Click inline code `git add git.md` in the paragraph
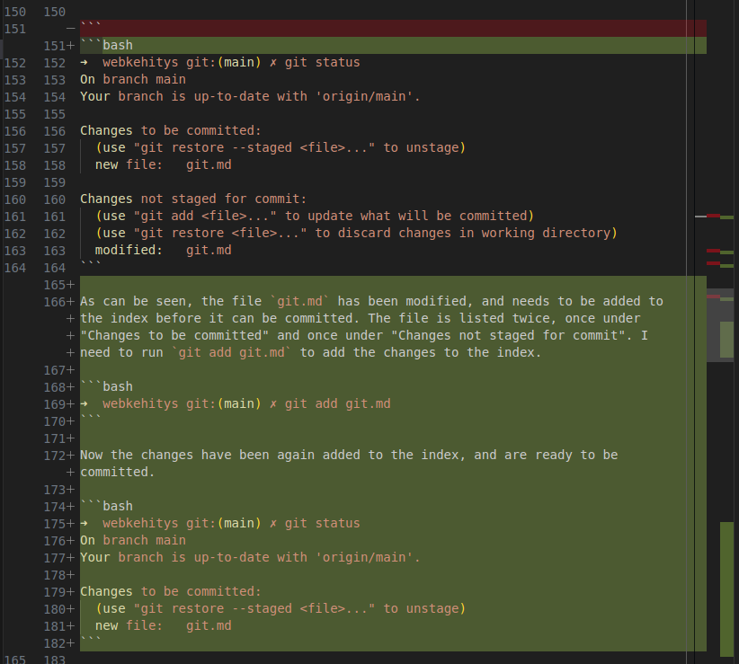 231,352
